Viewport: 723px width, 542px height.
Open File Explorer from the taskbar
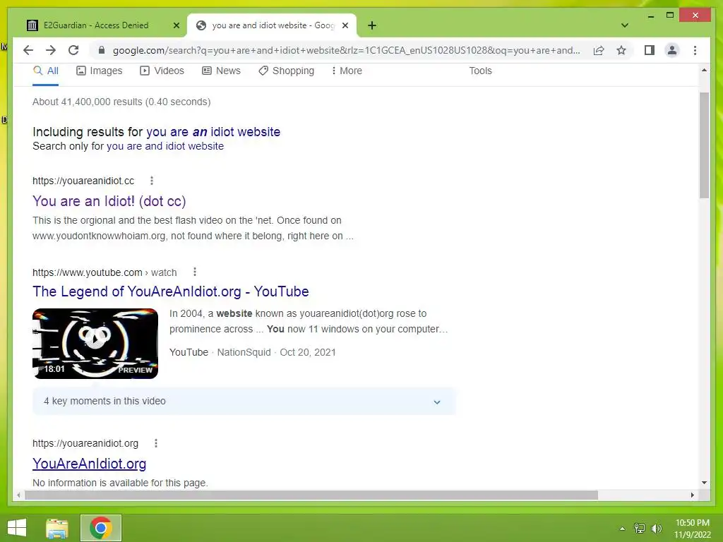[57, 528]
